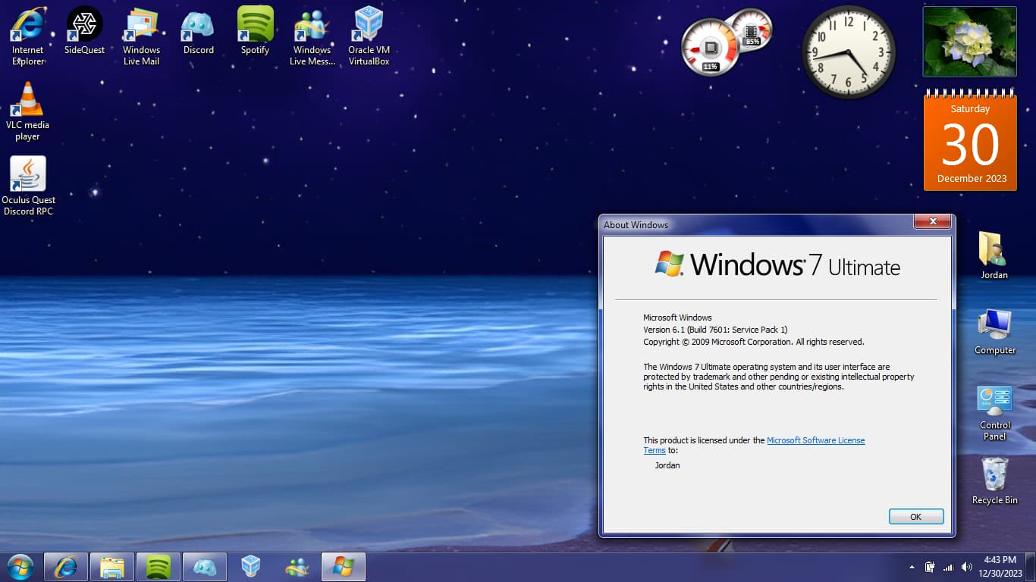Switch to Spotify in the taskbar
1036x582 pixels.
tap(159, 567)
